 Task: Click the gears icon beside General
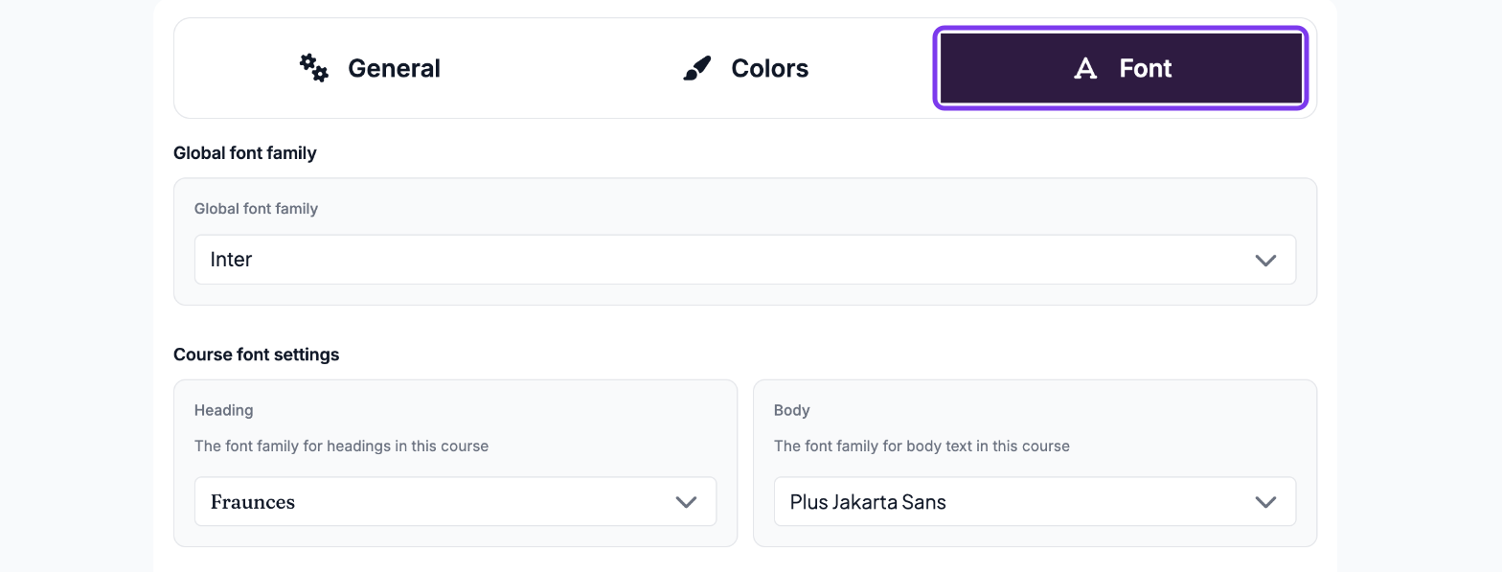tap(314, 68)
